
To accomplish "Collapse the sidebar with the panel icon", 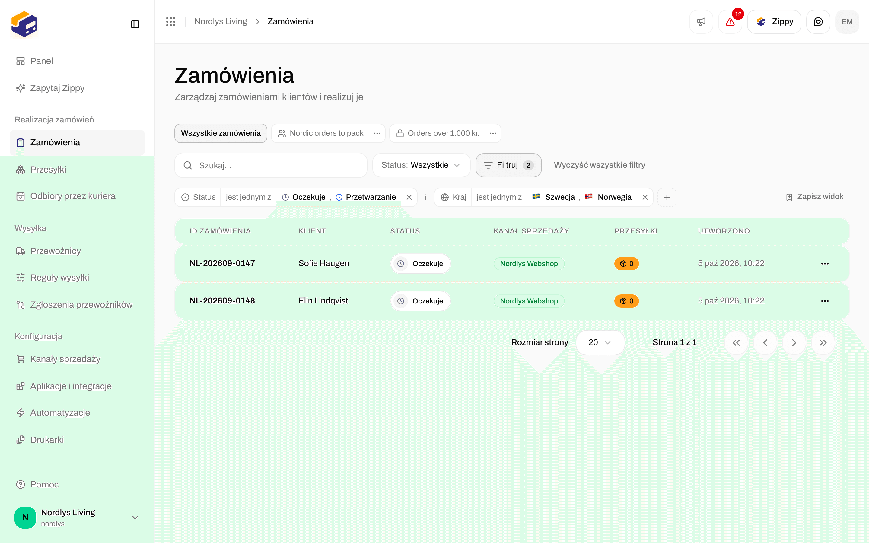I will (135, 24).
